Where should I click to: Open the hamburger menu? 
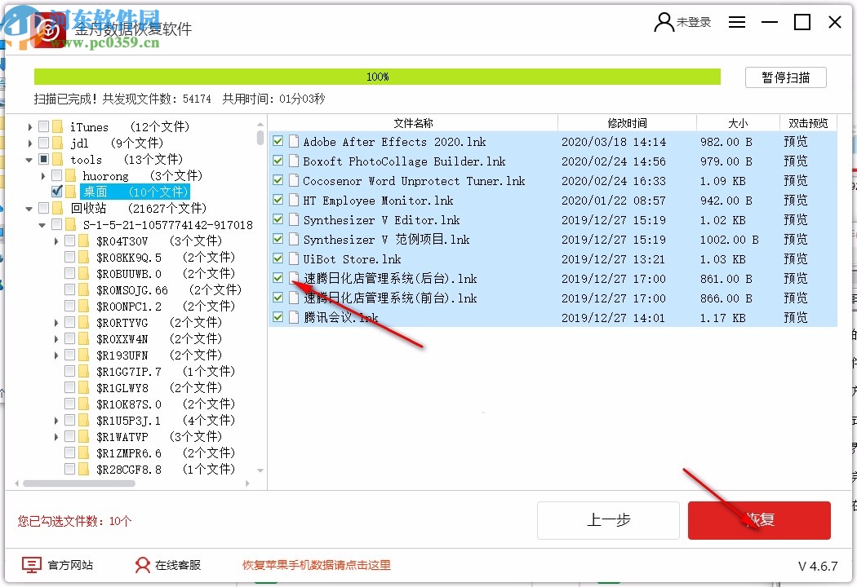point(737,22)
